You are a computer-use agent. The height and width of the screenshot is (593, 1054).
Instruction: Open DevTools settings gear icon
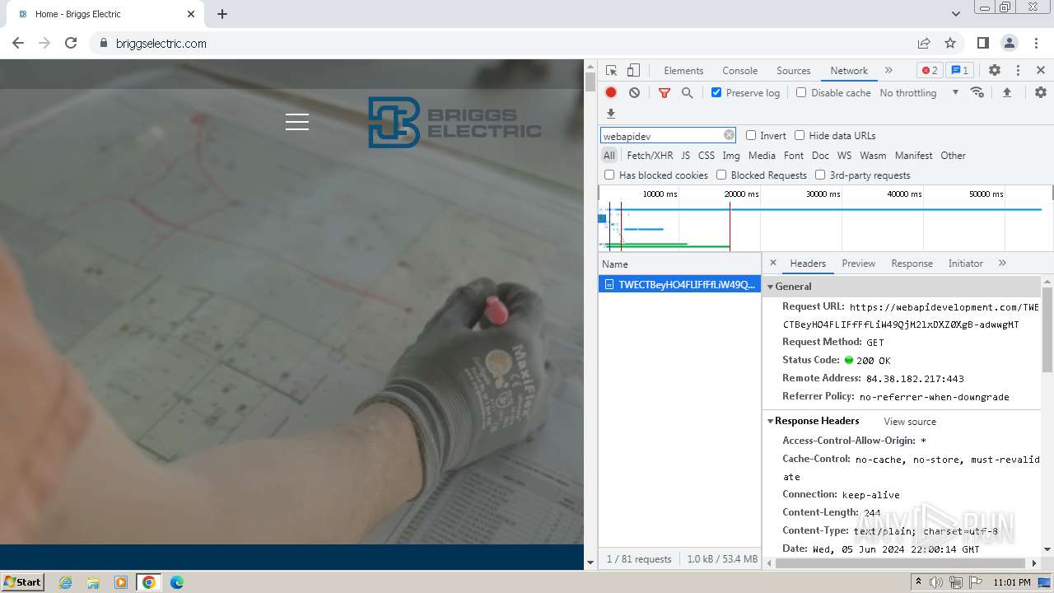[x=995, y=71]
